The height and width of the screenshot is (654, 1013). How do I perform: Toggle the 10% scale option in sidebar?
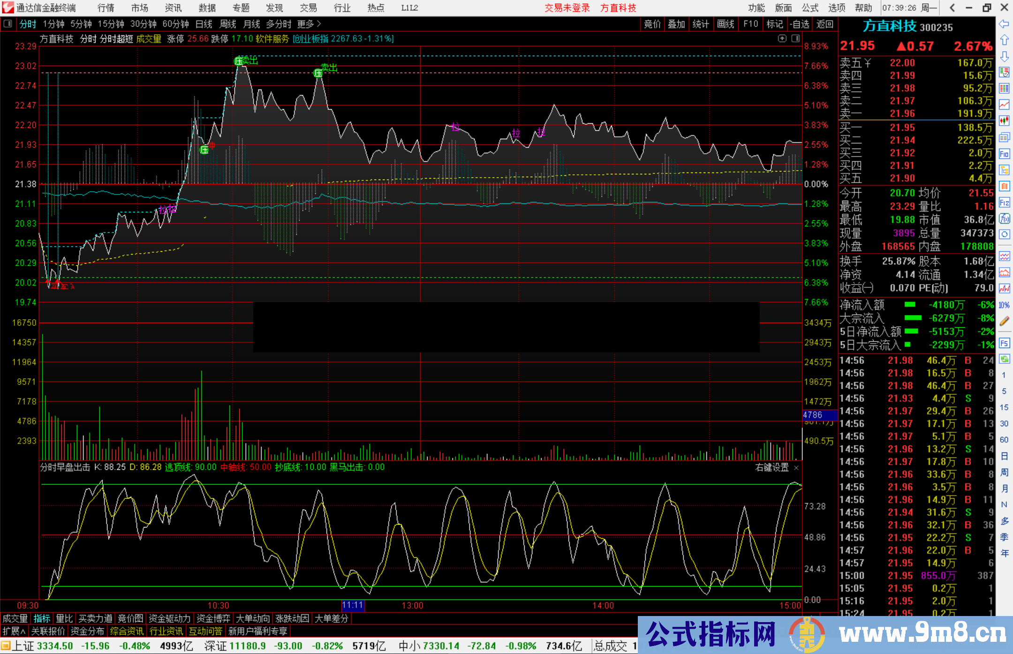click(1004, 305)
